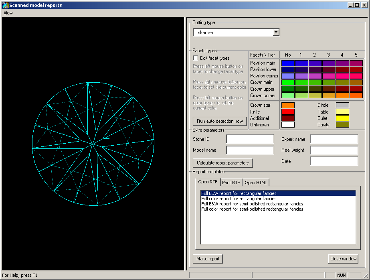370x280 pixels.
Task: Open the Cutting type dropdown
Action: (276, 32)
